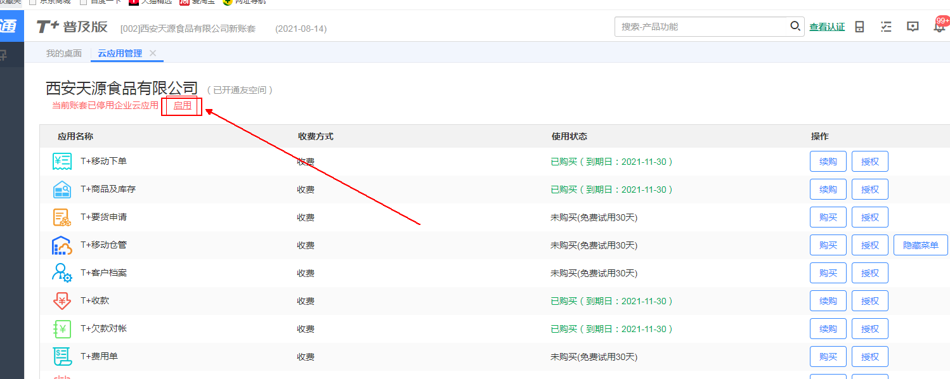
Task: Click the T+费用单 app icon
Action: point(62,357)
